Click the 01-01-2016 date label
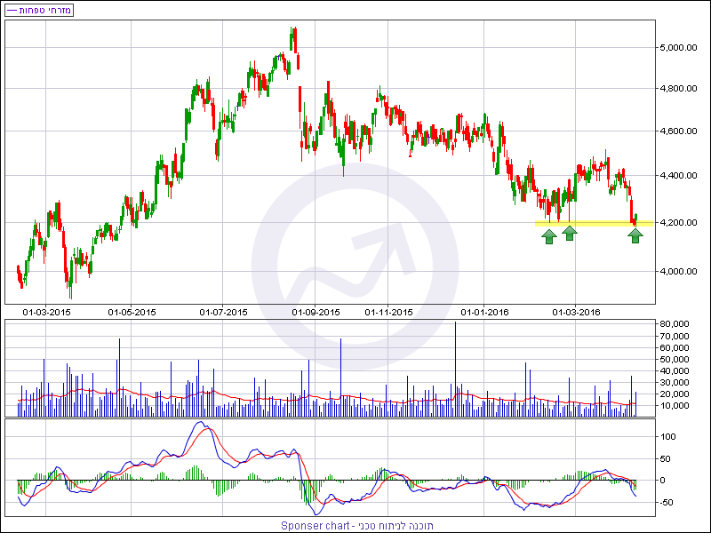 coord(484,312)
